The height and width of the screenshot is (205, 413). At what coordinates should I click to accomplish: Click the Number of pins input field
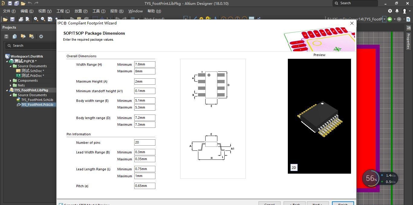coord(145,142)
